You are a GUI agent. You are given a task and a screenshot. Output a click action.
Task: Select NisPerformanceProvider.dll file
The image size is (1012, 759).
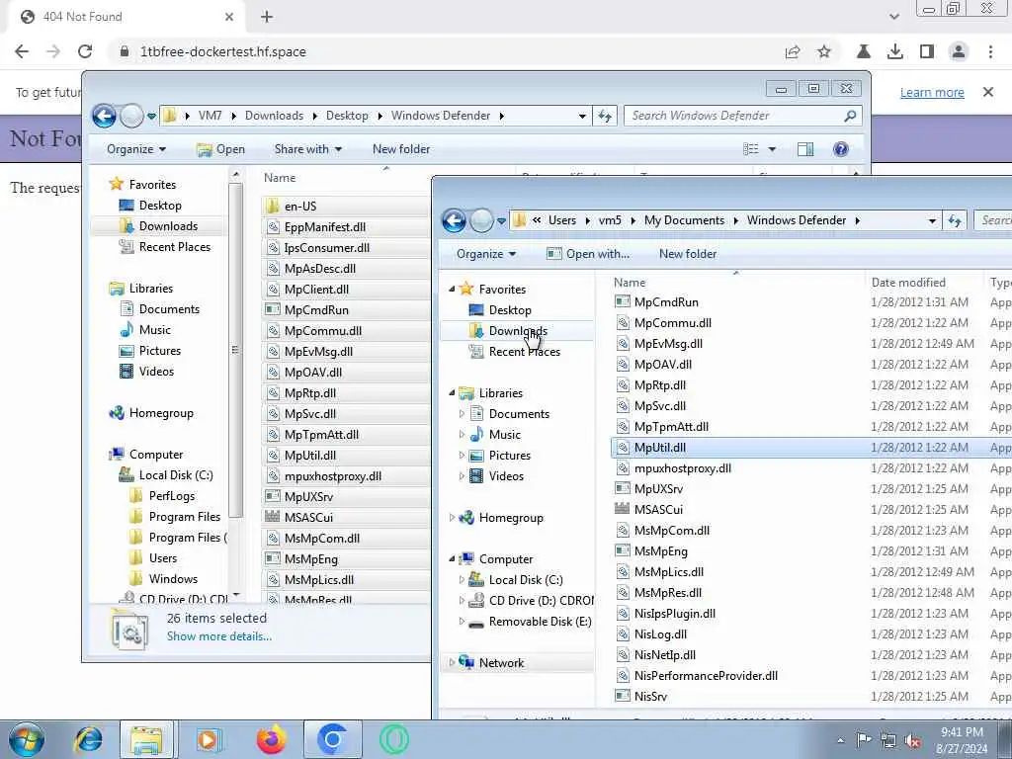pyautogui.click(x=706, y=676)
